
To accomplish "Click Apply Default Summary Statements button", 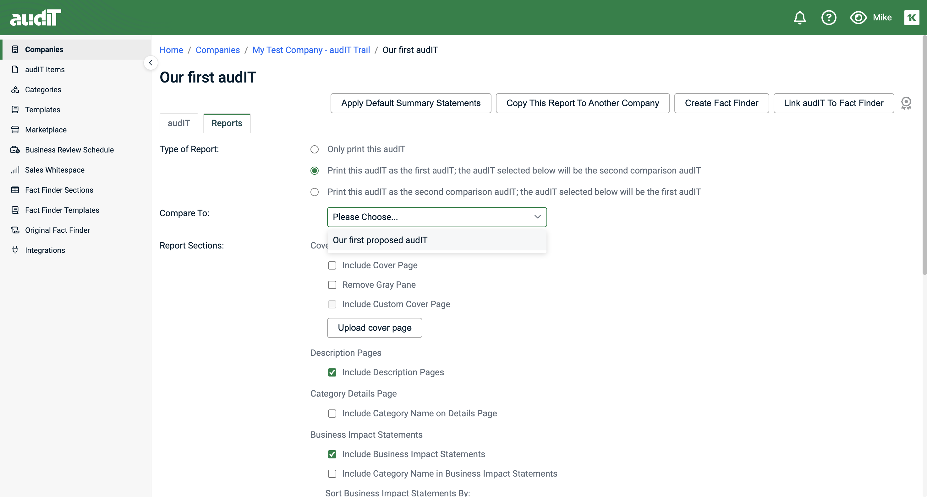I will click(411, 103).
